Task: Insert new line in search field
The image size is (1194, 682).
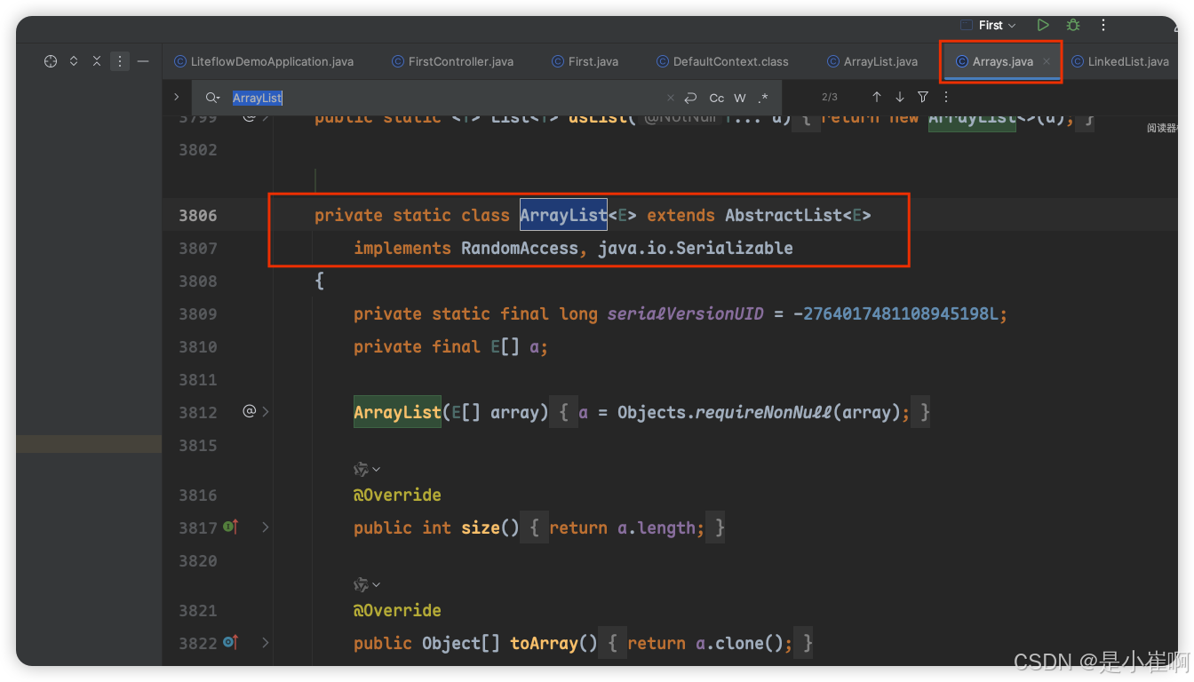Action: (690, 98)
